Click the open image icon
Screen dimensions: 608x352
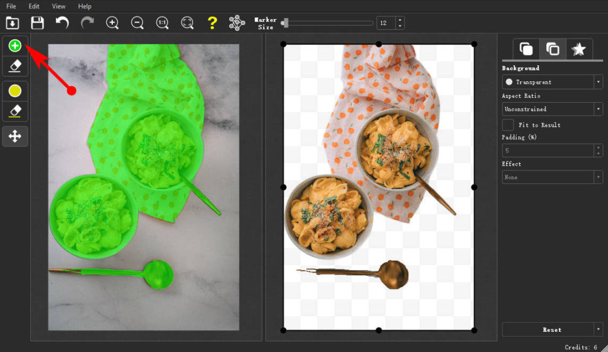tap(12, 23)
